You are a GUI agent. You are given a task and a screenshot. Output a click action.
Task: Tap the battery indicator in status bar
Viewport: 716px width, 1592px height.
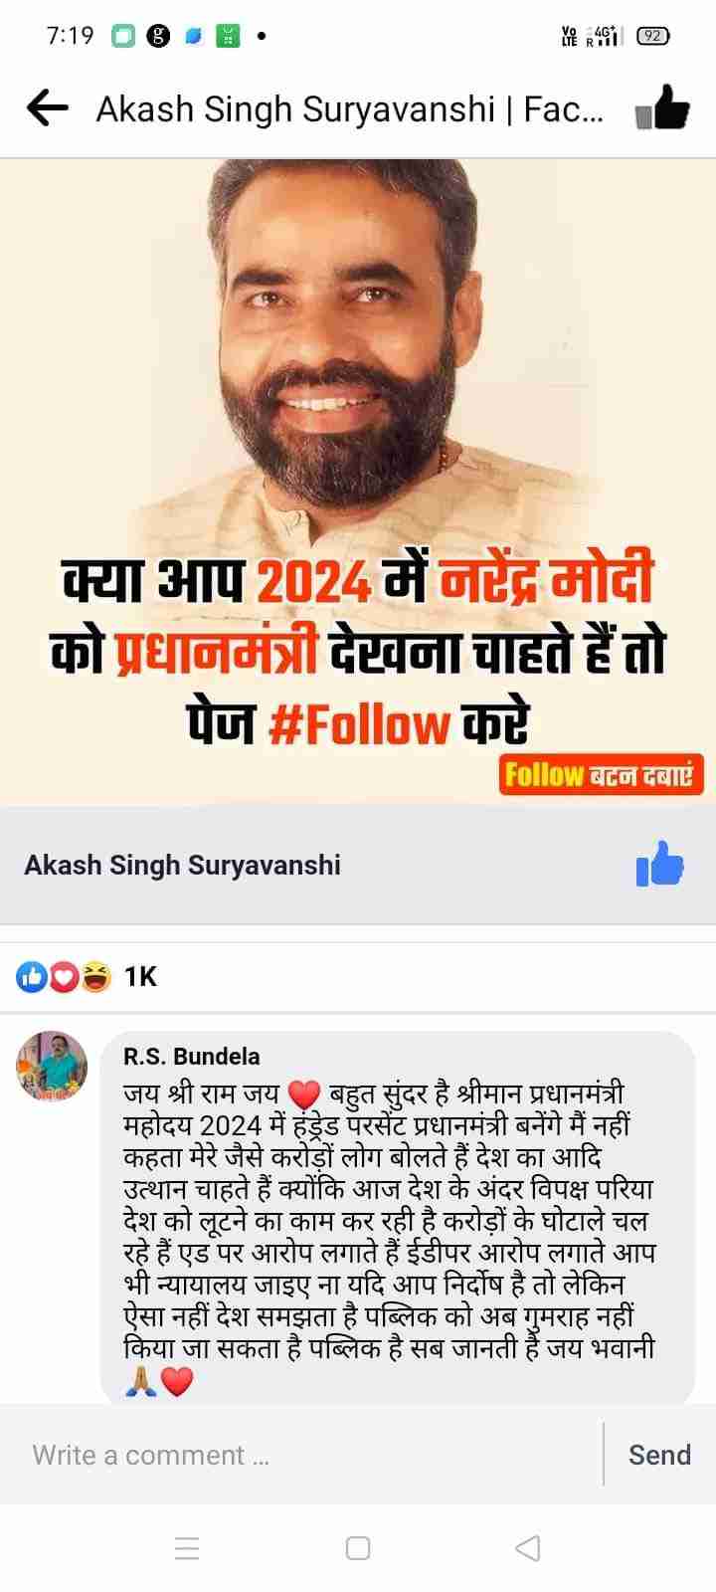coord(652,36)
